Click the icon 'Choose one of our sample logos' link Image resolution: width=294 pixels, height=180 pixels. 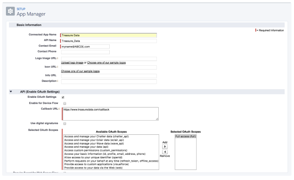80,71
